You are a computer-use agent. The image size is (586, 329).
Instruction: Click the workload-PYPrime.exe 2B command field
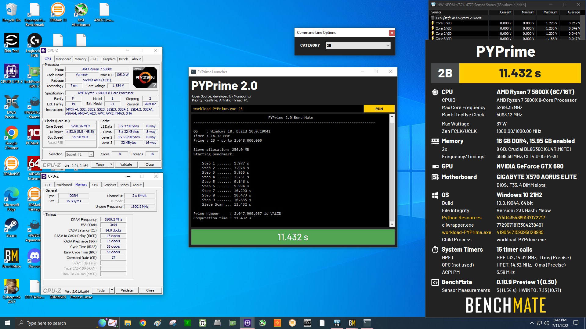coord(277,109)
